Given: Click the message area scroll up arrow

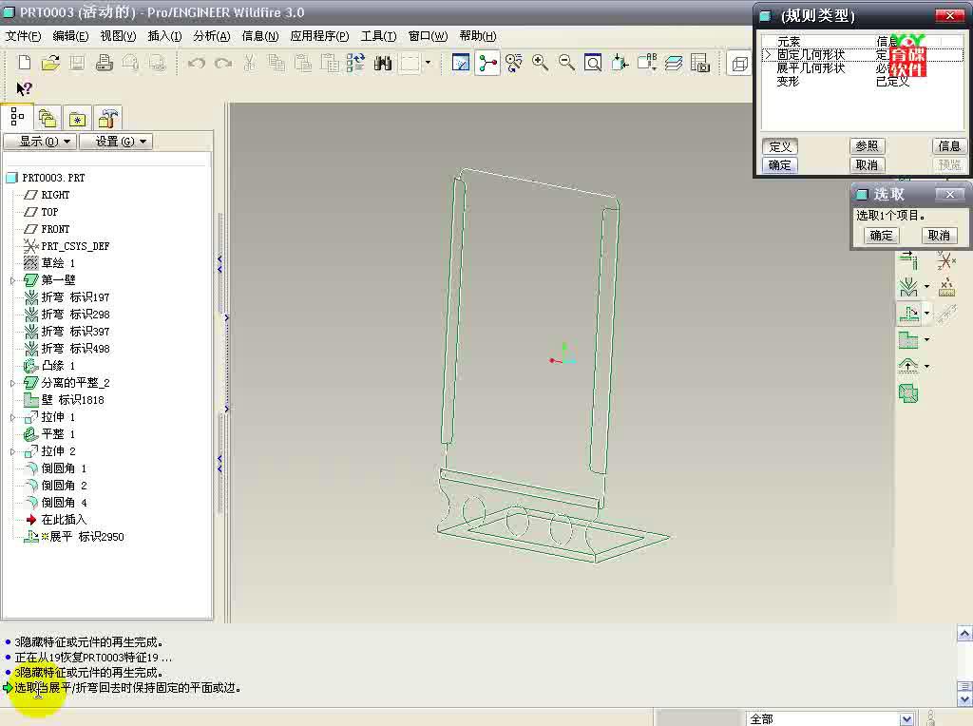Looking at the screenshot, I should tap(964, 634).
